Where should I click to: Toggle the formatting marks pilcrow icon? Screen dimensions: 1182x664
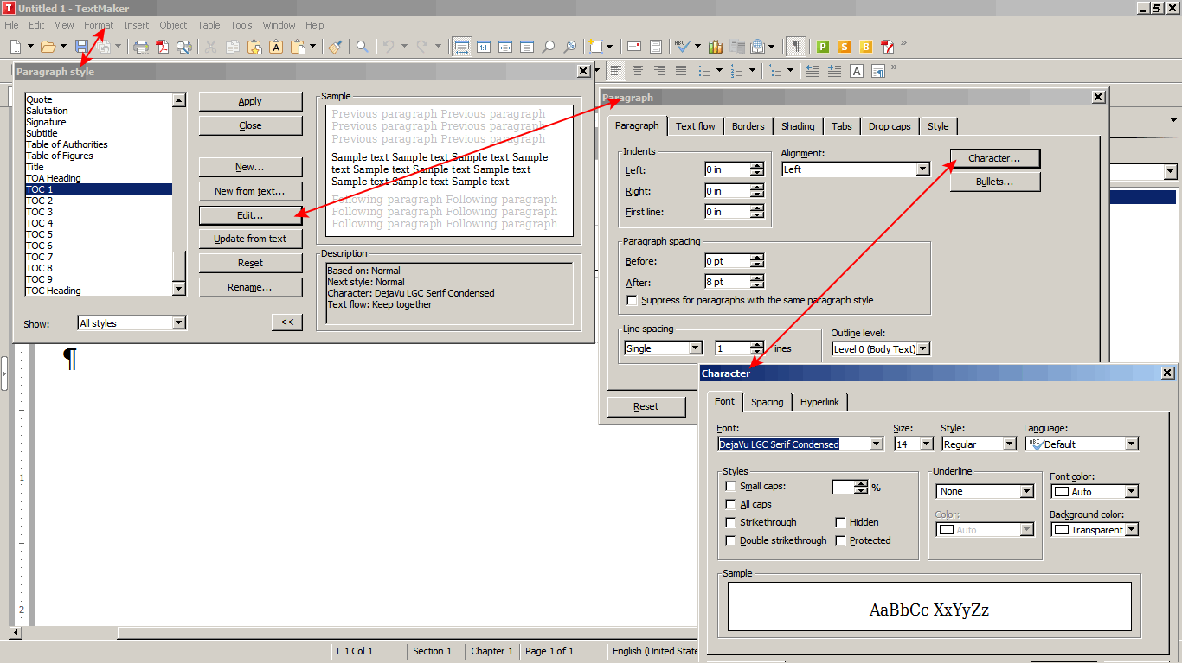tap(795, 47)
